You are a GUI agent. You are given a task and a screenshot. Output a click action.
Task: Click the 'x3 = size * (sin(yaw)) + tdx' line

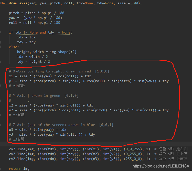[38, 130]
